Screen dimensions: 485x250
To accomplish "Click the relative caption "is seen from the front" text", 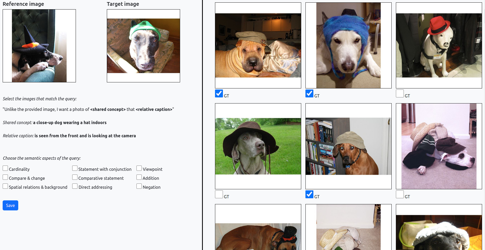I will click(85, 136).
